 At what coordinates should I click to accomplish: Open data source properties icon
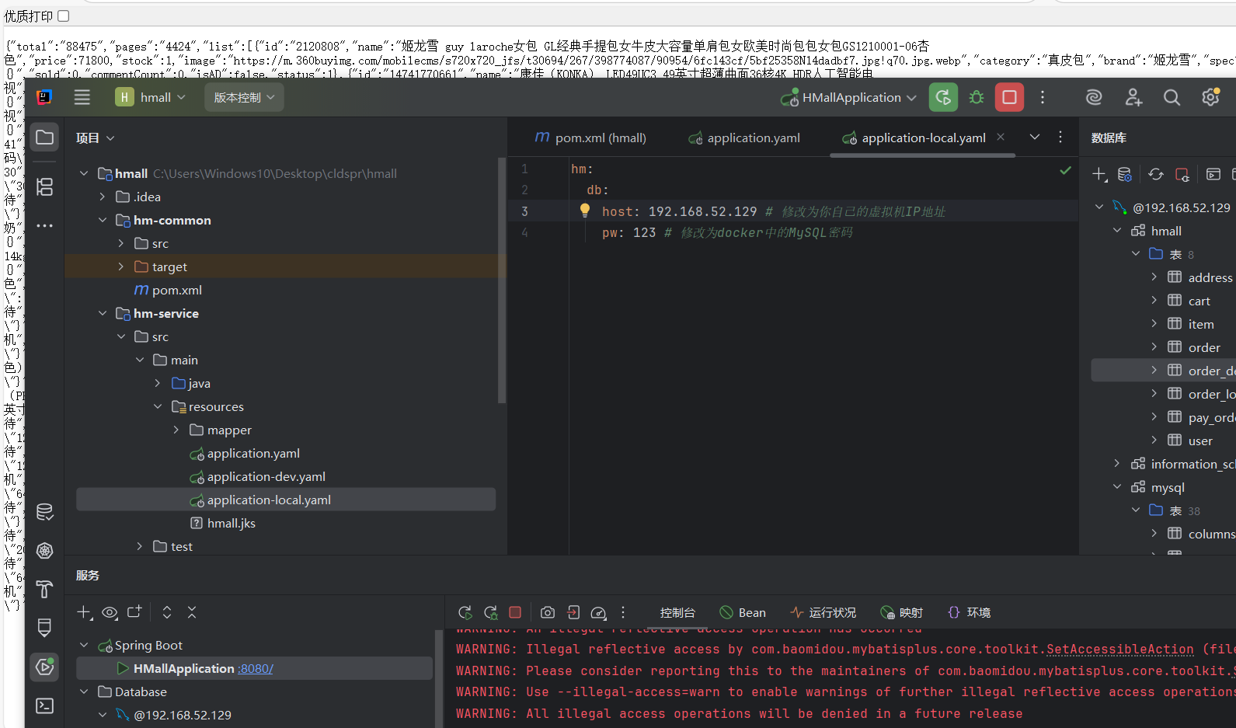pyautogui.click(x=1125, y=174)
